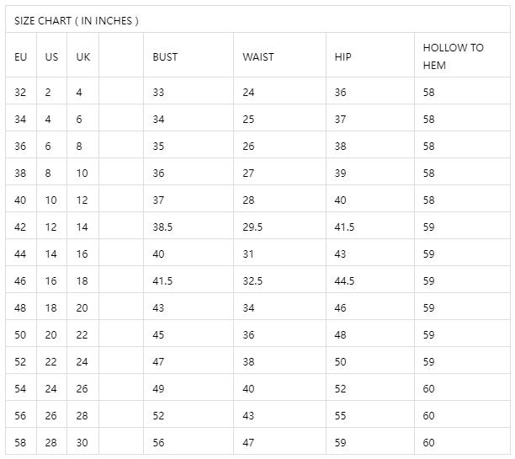The width and height of the screenshot is (515, 459).
Task: Select EU size 58 in last row
Action: [20, 442]
